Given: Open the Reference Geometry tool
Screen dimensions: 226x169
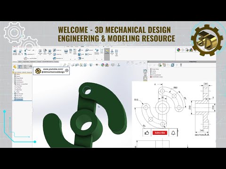Looking at the screenshot, I should tap(97, 52).
